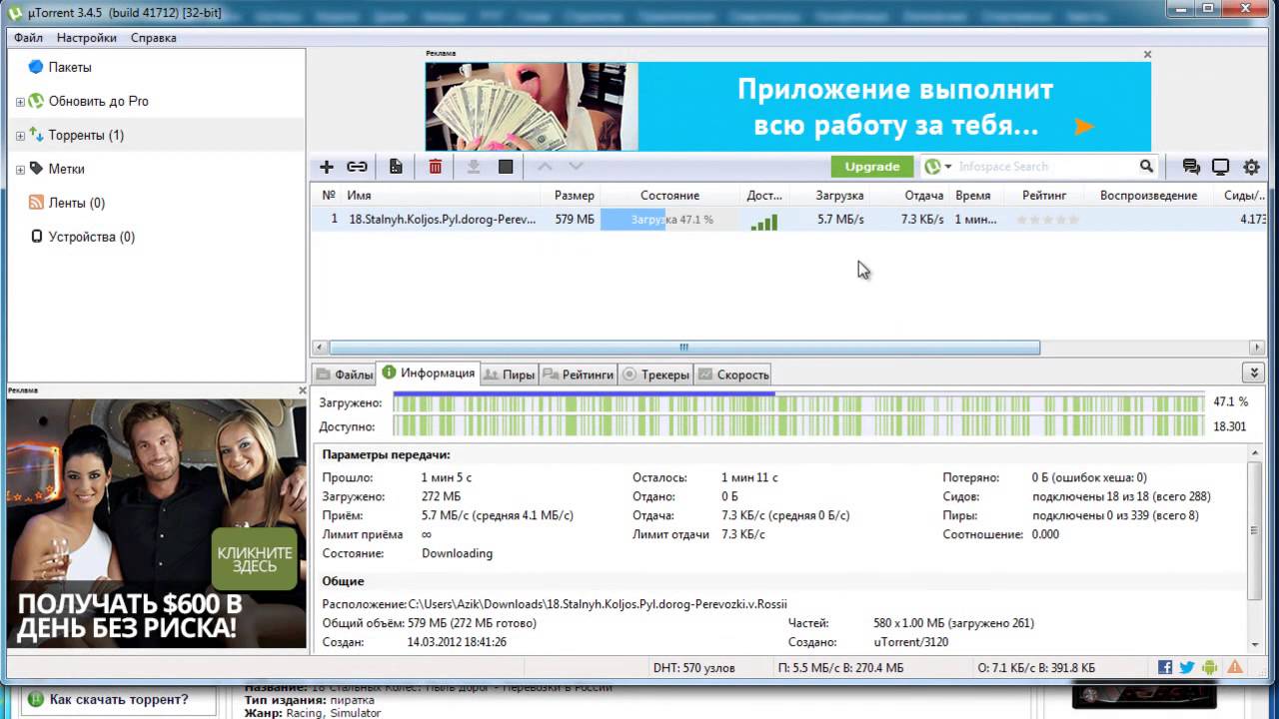The image size is (1279, 719).
Task: Switch to the Пиры tab
Action: pos(510,374)
